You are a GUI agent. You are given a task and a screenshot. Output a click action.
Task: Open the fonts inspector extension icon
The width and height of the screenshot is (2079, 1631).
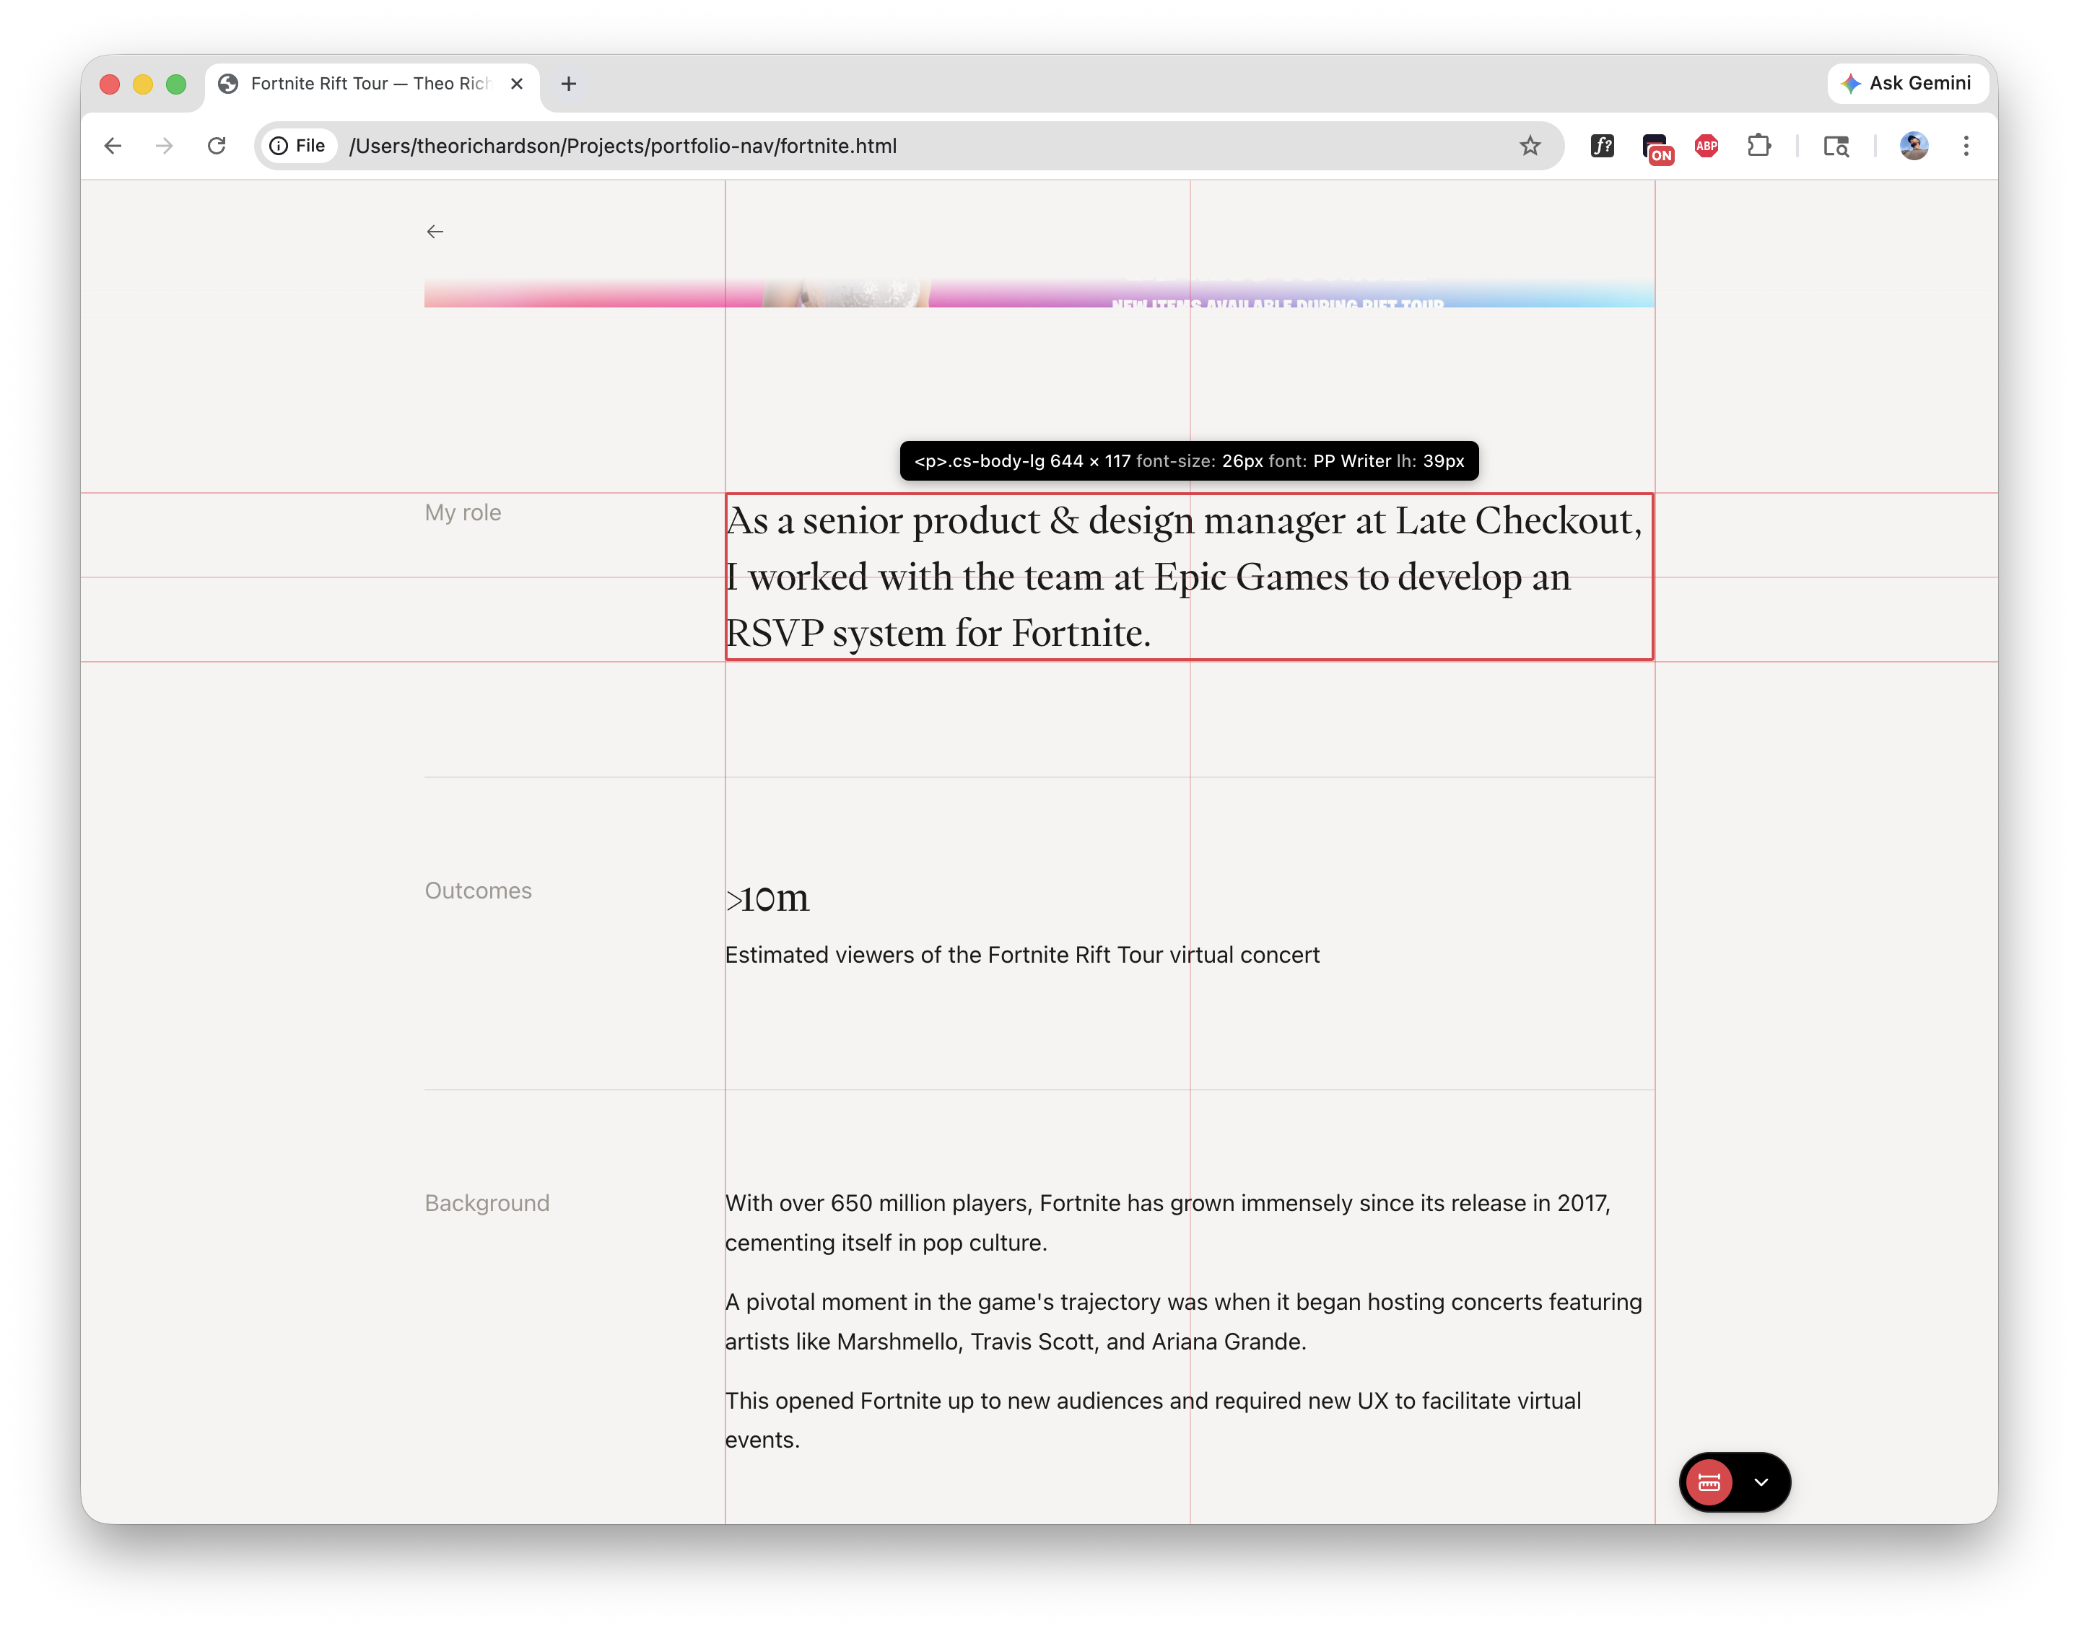[1602, 146]
